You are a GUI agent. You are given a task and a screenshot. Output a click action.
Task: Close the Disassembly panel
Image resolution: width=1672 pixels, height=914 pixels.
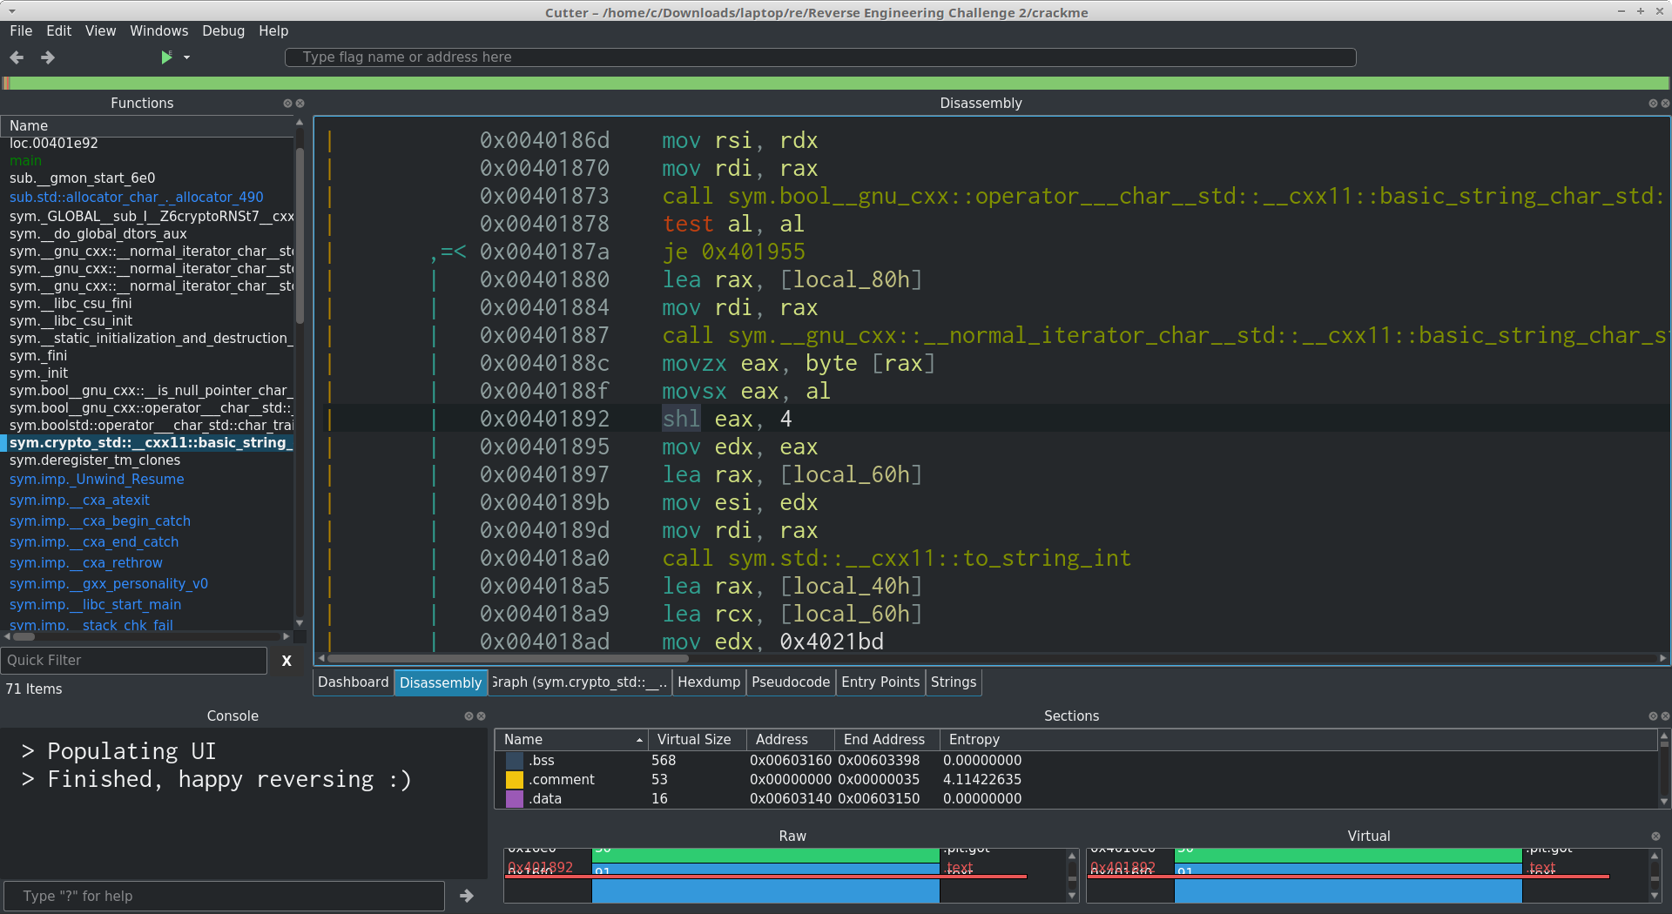coord(1665,104)
